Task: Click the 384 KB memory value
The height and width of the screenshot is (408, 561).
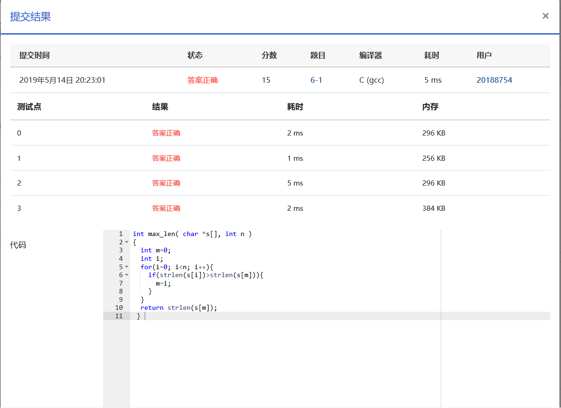Action: coord(434,208)
